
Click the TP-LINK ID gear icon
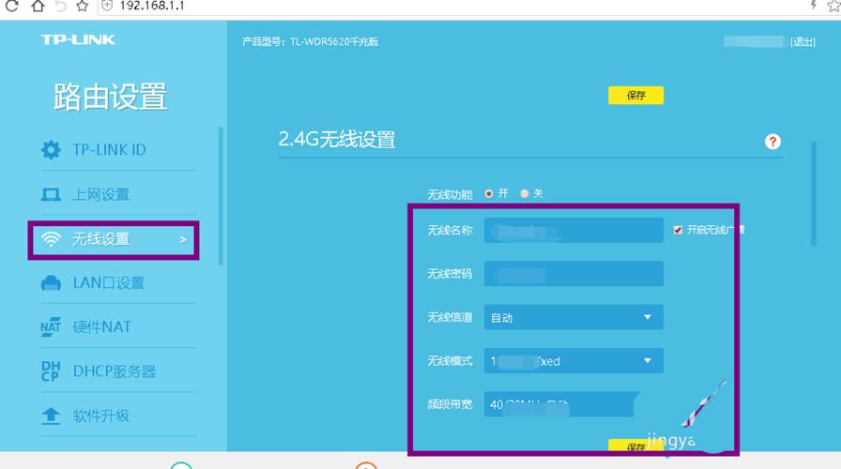coord(51,149)
